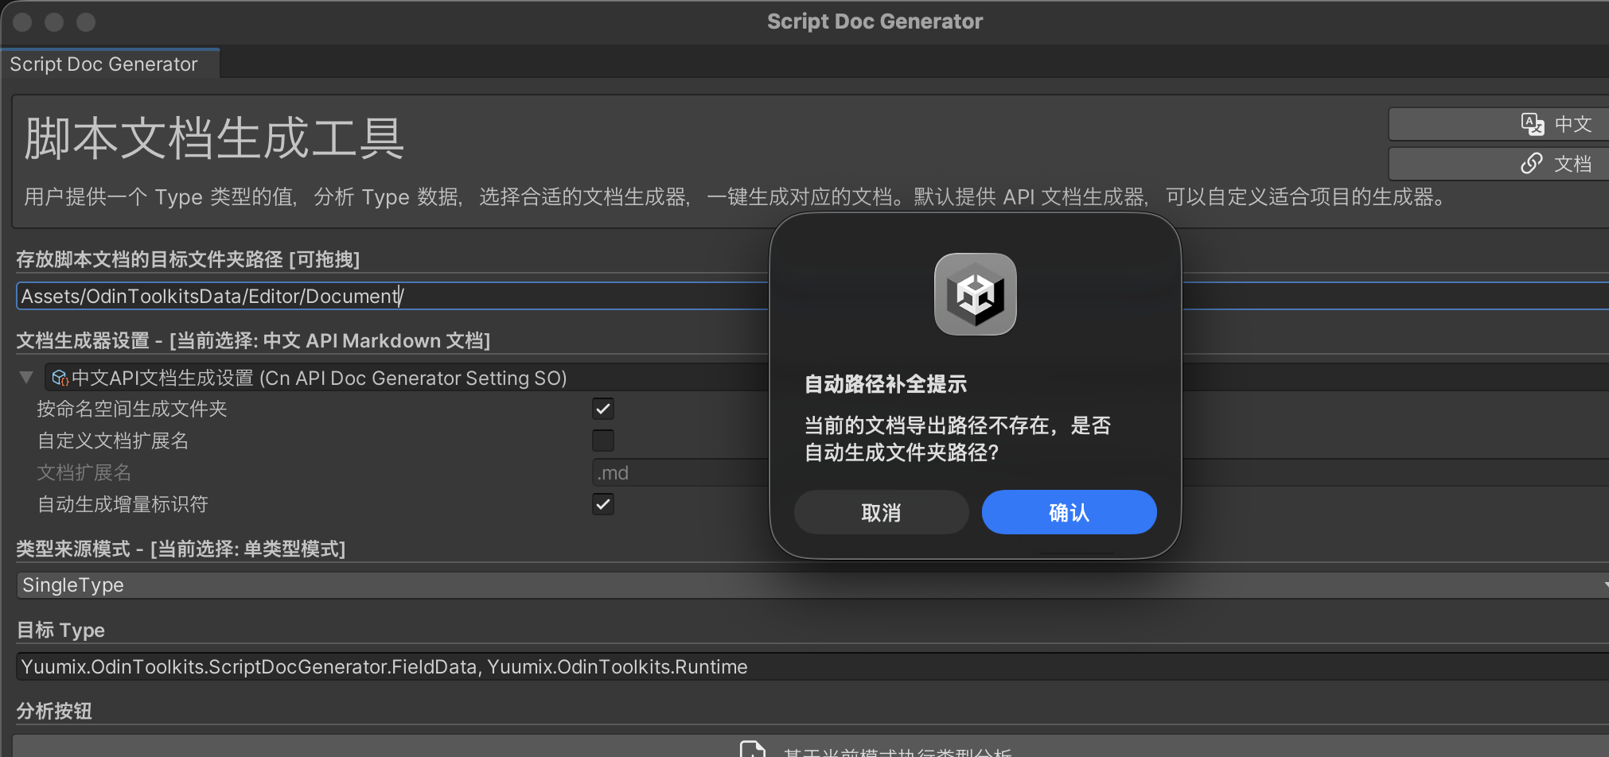Screen dimensions: 1609x757
Task: Click the yellow minimize window button
Action: pyautogui.click(x=54, y=22)
